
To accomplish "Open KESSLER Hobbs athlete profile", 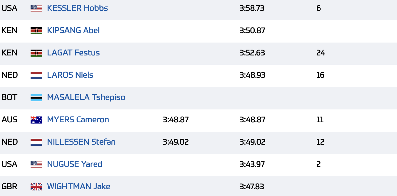I will pyautogui.click(x=77, y=8).
